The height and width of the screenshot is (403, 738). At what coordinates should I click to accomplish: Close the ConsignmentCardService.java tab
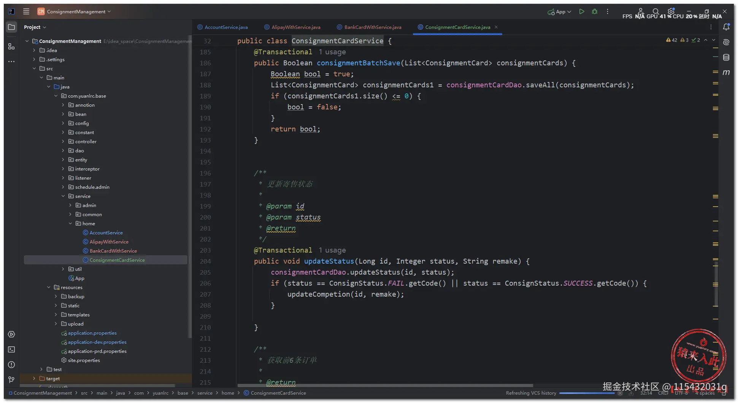click(496, 27)
